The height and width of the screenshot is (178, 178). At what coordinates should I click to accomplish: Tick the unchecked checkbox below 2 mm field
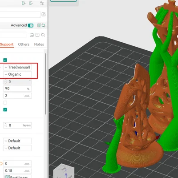(5, 102)
